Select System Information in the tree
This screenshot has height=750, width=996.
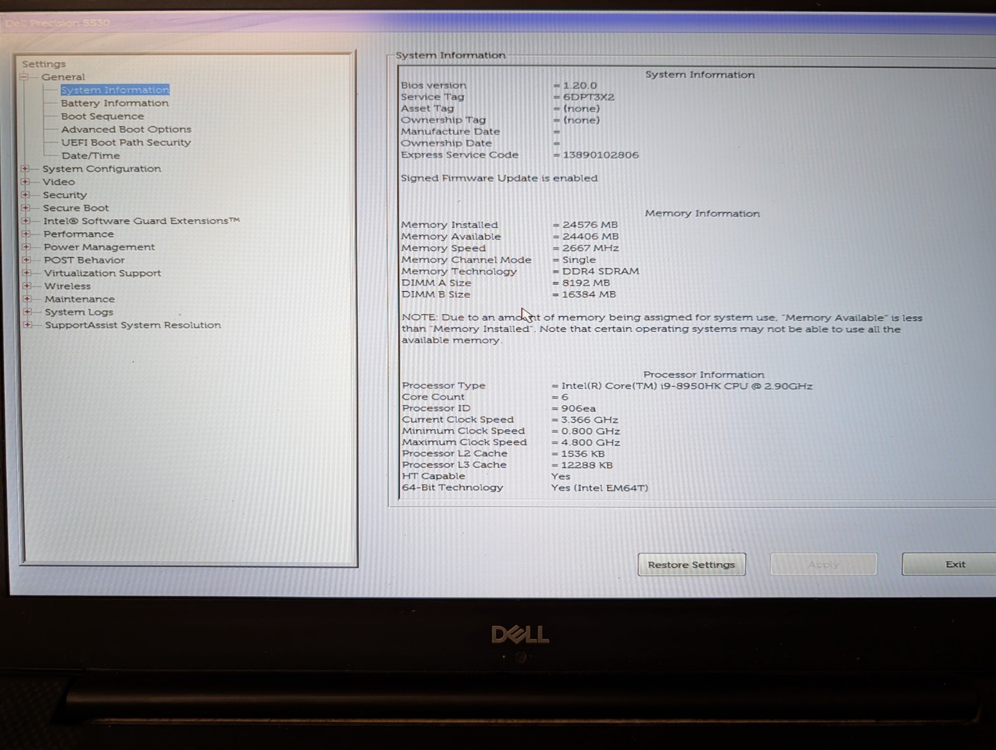pyautogui.click(x=115, y=90)
